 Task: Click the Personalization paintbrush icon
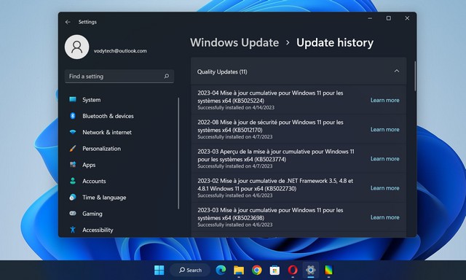pos(73,148)
